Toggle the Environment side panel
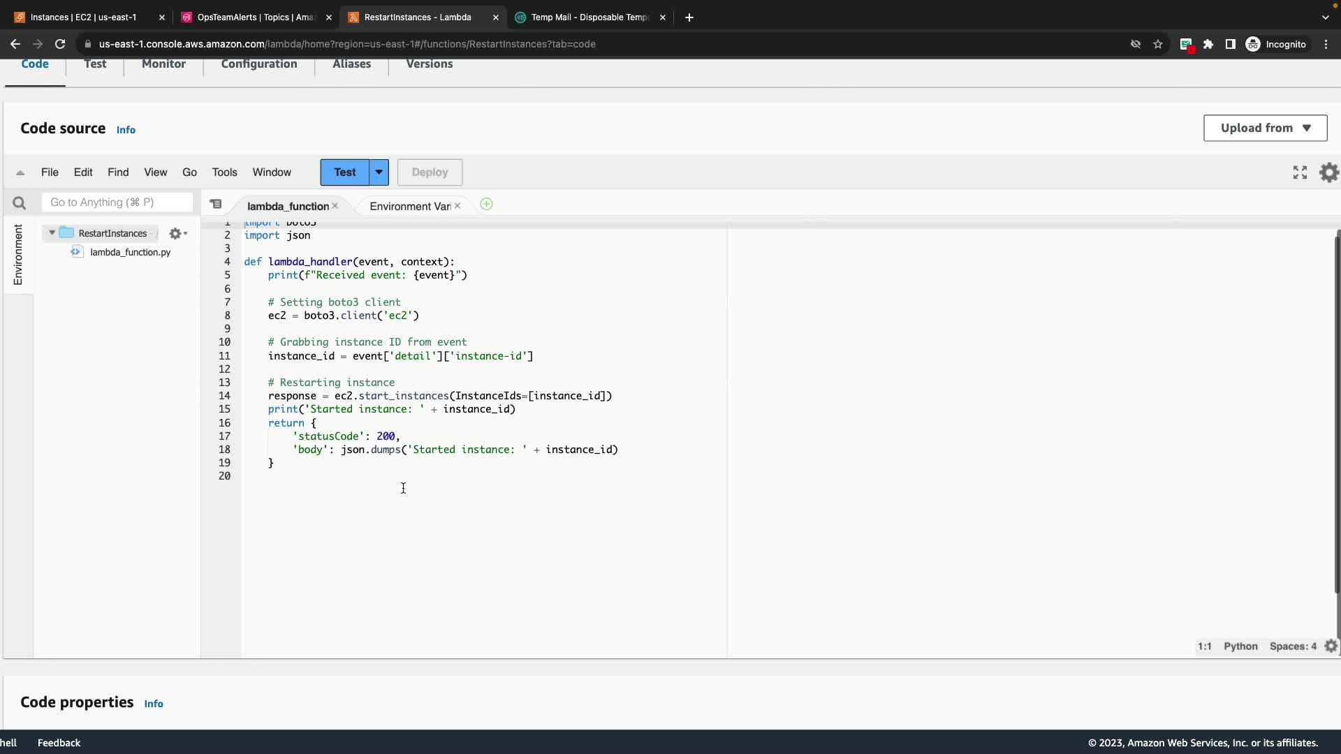This screenshot has height=754, width=1341. [18, 254]
